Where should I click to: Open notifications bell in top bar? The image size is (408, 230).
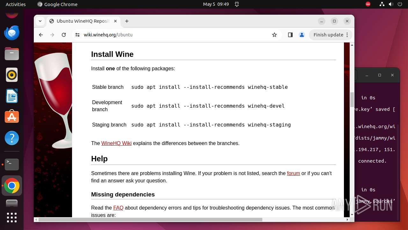click(237, 4)
